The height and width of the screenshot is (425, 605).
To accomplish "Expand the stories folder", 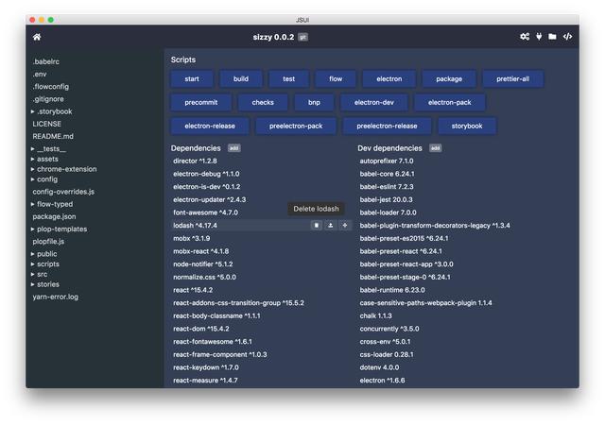I will tap(45, 284).
